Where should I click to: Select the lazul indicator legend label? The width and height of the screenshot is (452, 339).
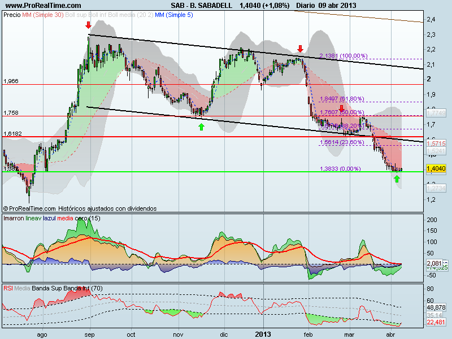pos(49,218)
